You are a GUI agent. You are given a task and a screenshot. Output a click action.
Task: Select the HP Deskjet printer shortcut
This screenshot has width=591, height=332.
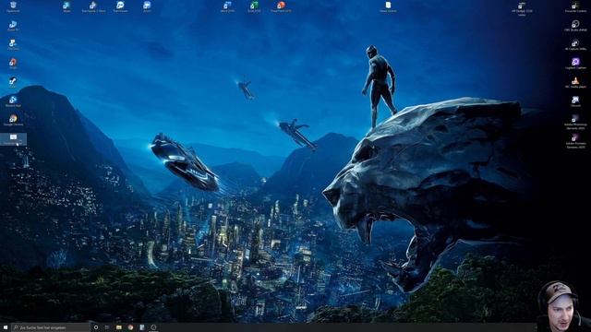point(522,8)
